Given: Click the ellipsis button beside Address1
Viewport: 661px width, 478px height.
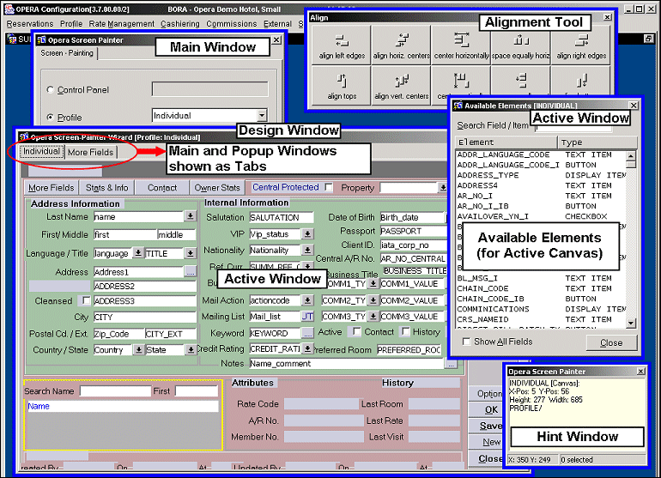Looking at the screenshot, I should [190, 272].
